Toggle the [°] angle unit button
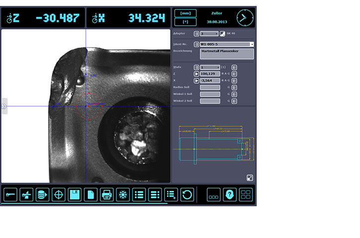This screenshot has height=238, width=360. tap(185, 22)
